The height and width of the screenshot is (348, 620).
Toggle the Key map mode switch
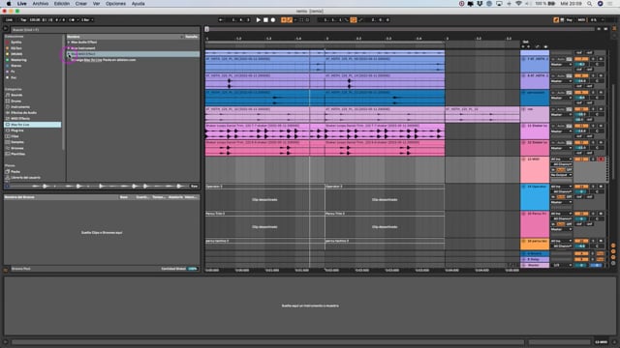coord(570,19)
